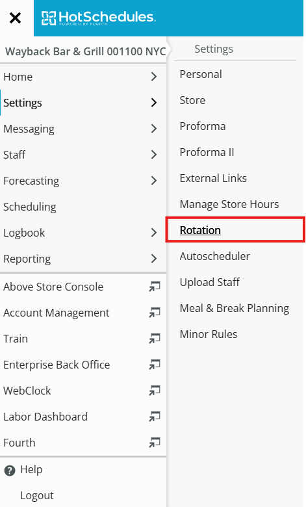Select Wayback Bar & Grill store header
The height and width of the screenshot is (507, 306).
[x=85, y=51]
